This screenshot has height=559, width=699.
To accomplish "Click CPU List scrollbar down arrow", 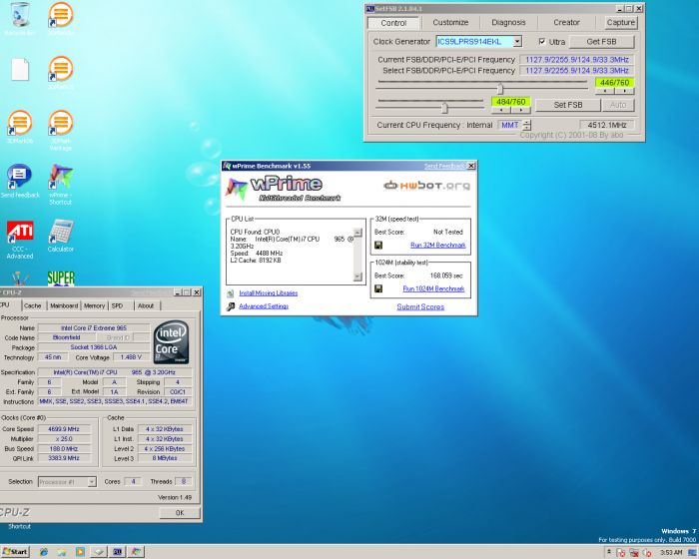I will tap(357, 277).
